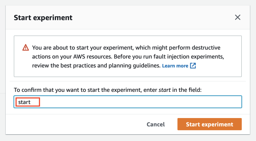Click the 'To confirm that you want' label
Screen dimensions: 256x141
tap(108, 90)
